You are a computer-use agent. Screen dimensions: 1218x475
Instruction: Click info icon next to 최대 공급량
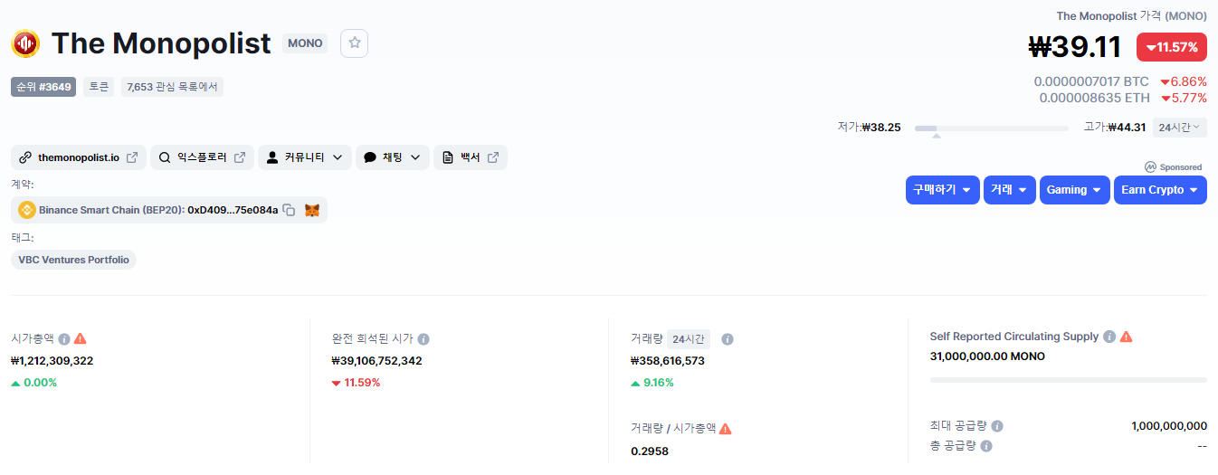point(997,426)
